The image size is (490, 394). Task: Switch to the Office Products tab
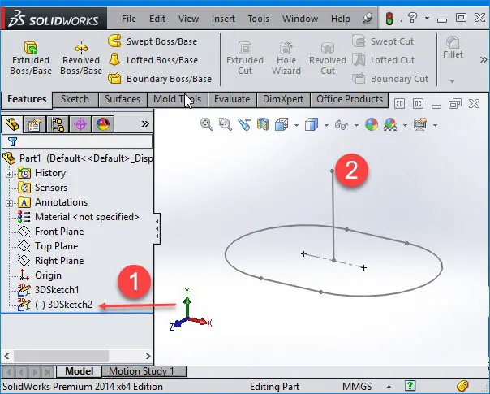coord(350,99)
